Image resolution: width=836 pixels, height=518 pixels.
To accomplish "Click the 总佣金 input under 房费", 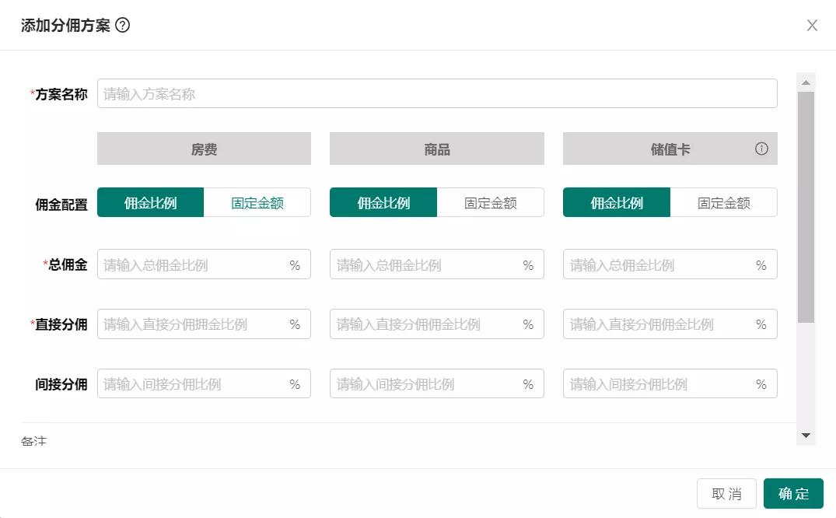I will pyautogui.click(x=194, y=264).
